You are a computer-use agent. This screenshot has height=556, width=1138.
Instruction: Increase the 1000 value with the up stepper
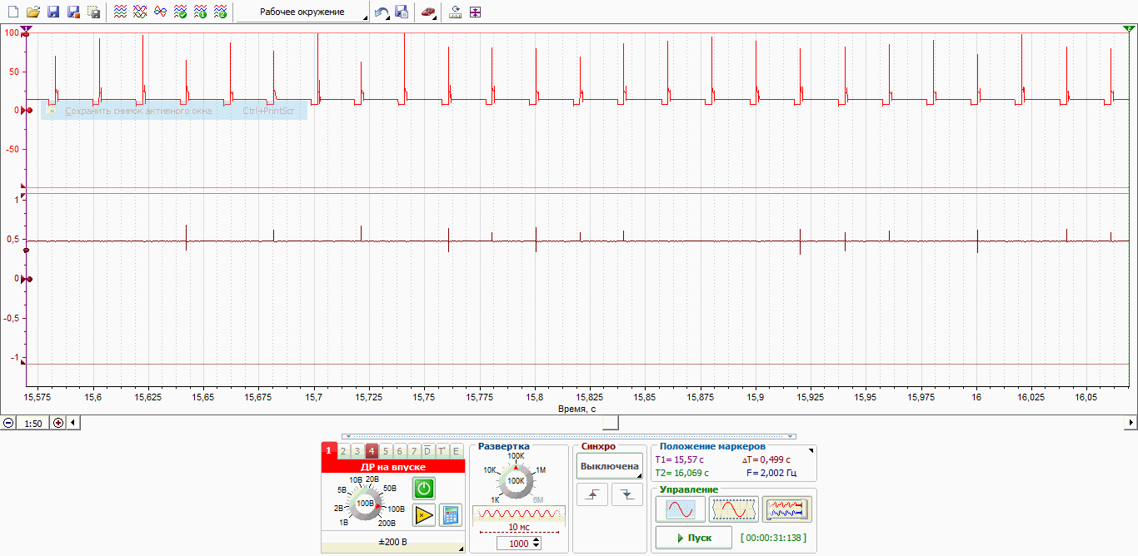coord(536,539)
